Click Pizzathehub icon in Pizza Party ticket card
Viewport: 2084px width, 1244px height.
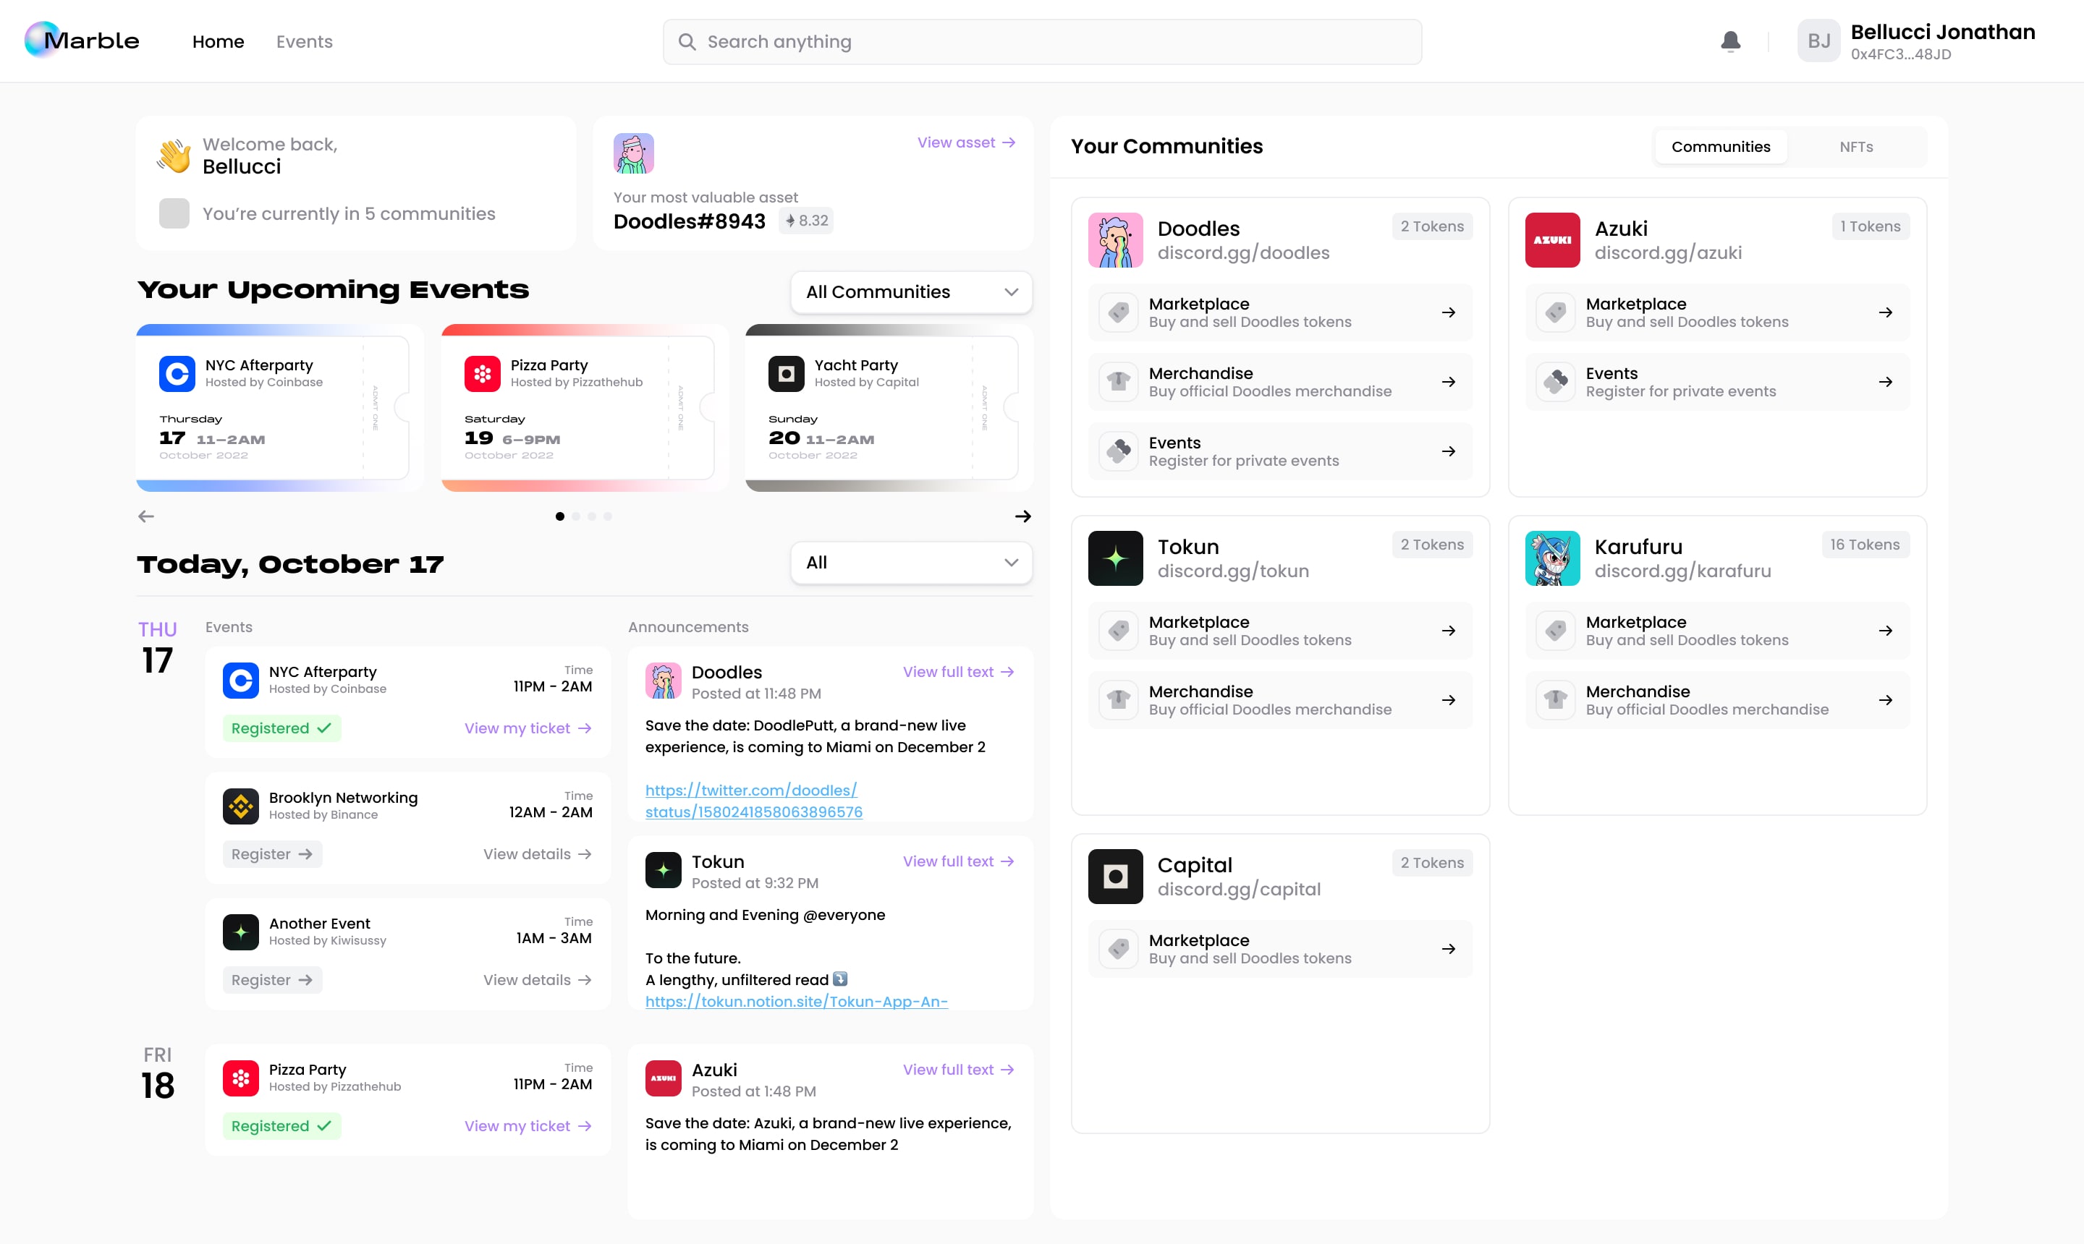[x=482, y=374]
